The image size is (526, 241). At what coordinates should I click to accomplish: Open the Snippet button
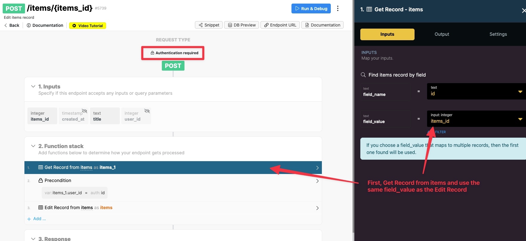(209, 25)
